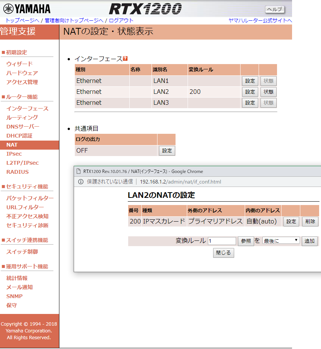Open スイッチ制御 in the sidebar
Image resolution: width=321 pixels, height=349 pixels.
coord(22,252)
